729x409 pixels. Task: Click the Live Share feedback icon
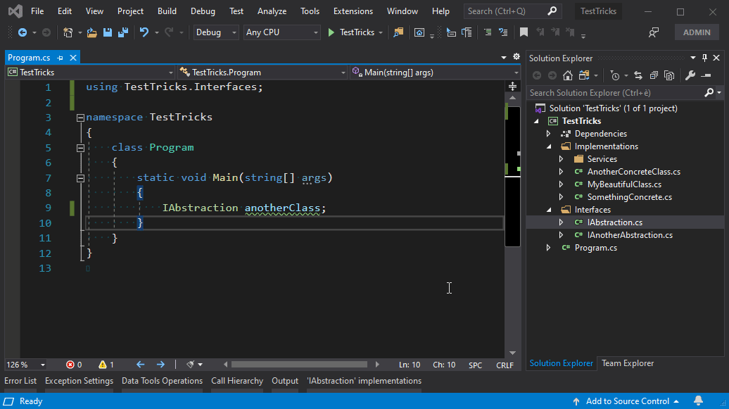(654, 32)
